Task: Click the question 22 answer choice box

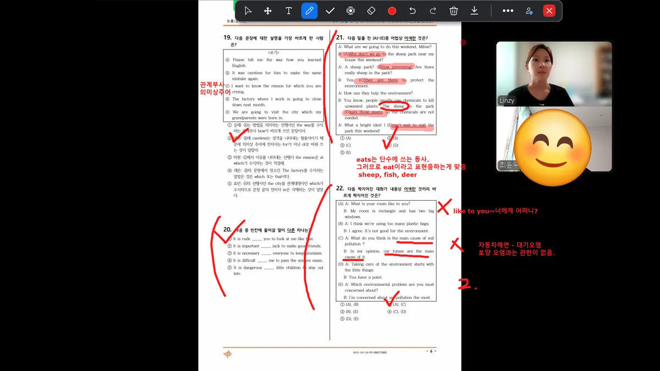Action: pyautogui.click(x=386, y=250)
